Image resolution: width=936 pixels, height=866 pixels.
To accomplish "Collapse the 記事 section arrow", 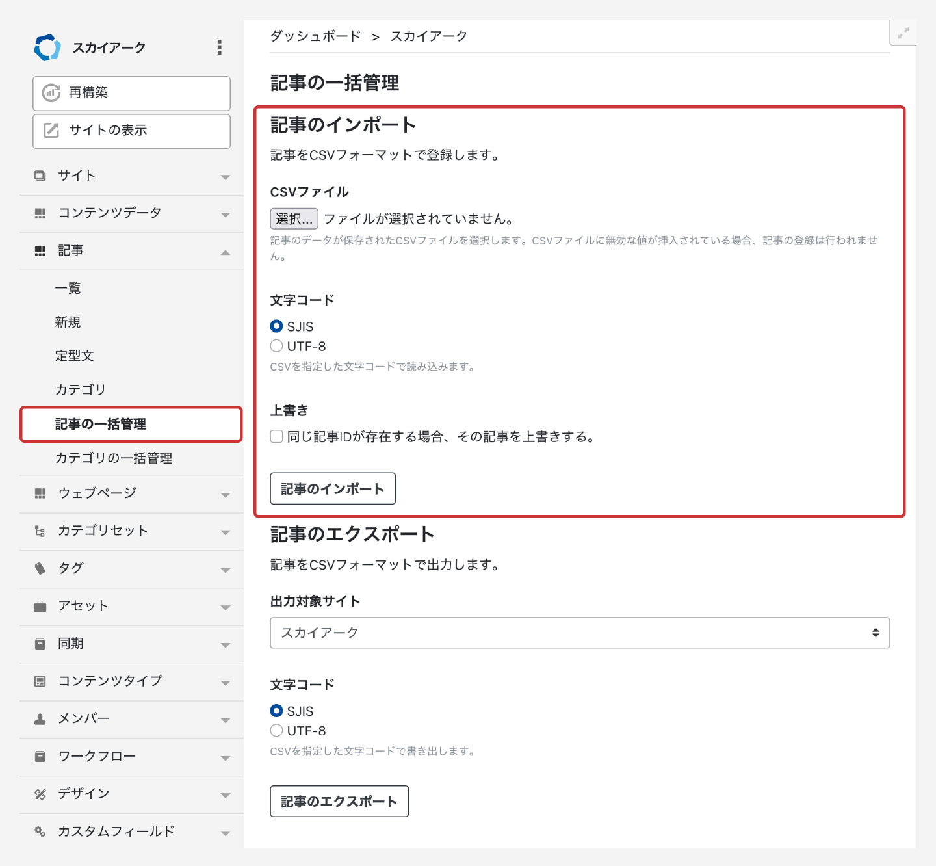I will (x=226, y=252).
